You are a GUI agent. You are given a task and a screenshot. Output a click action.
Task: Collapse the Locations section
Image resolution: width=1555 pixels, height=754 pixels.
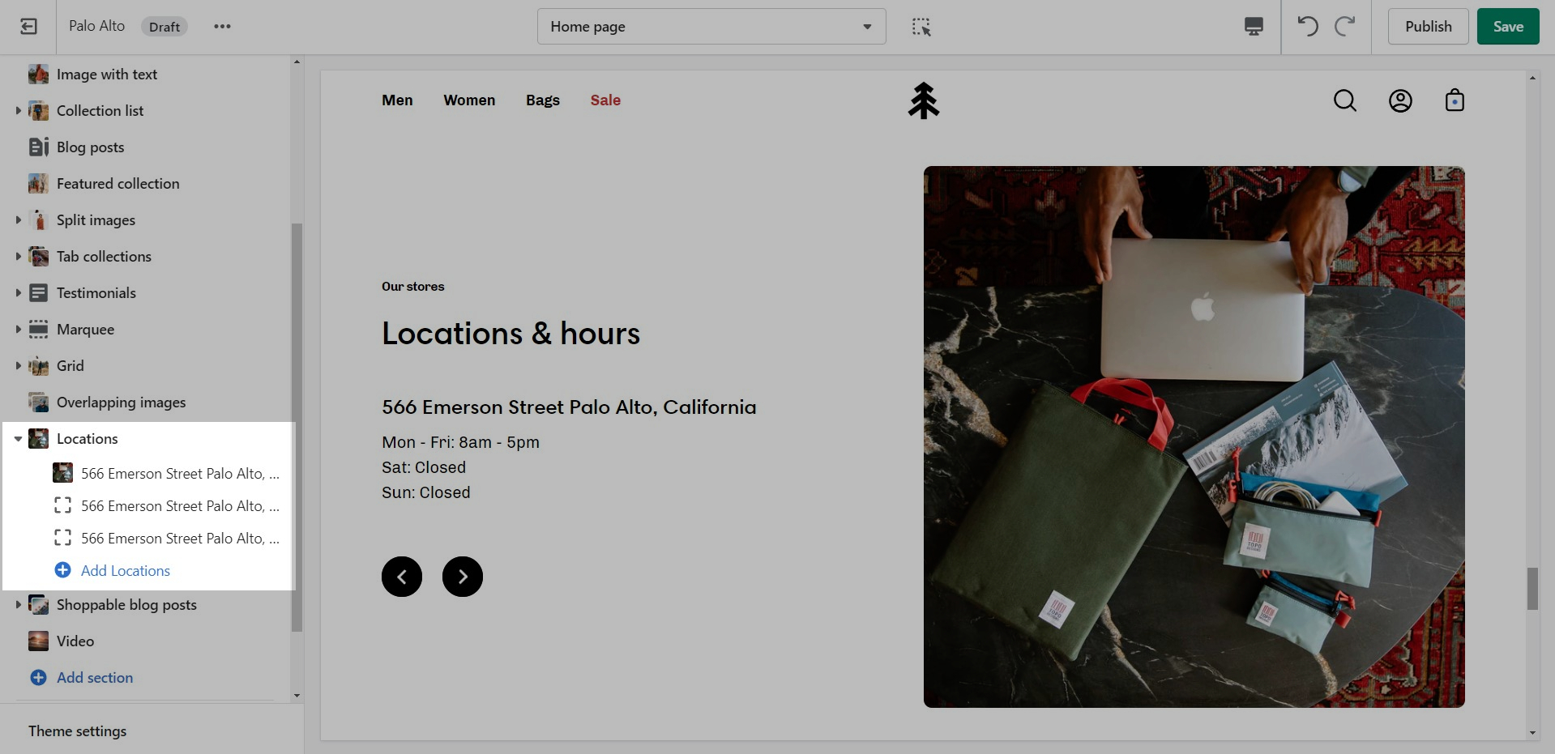[18, 439]
